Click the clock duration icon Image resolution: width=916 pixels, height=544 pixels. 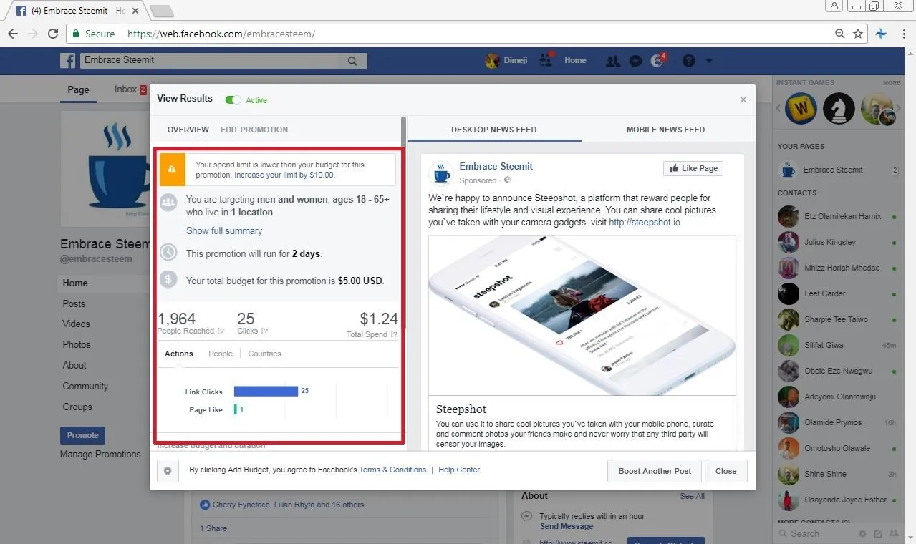point(168,252)
